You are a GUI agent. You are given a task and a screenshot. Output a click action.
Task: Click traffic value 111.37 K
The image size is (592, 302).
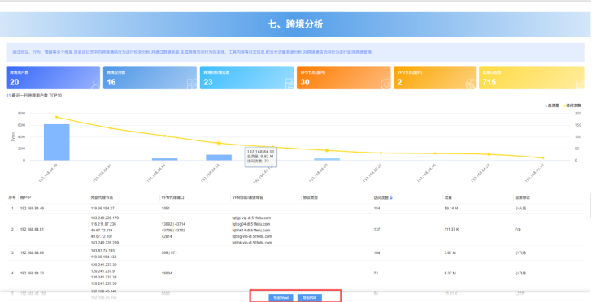452,230
